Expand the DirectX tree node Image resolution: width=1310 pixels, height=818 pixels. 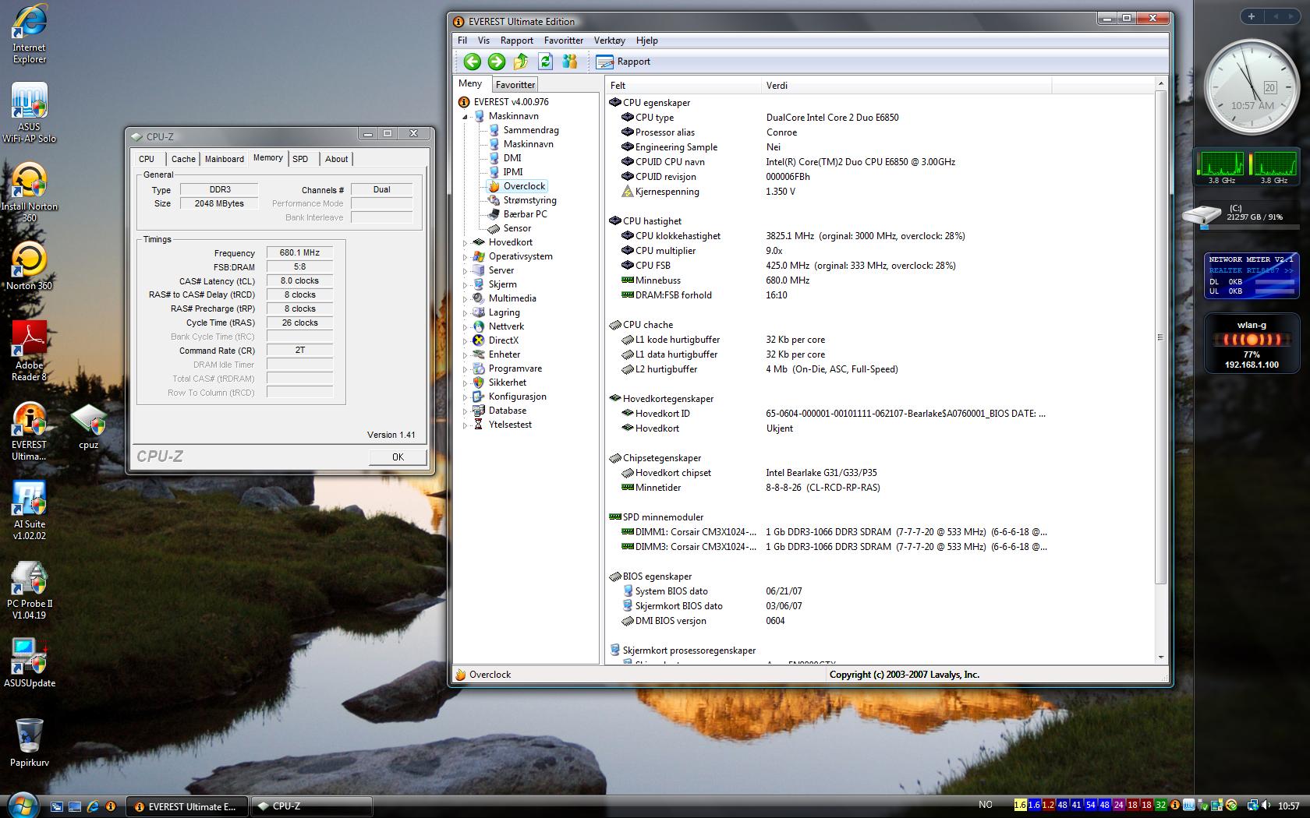[466, 340]
